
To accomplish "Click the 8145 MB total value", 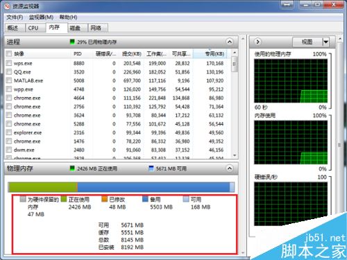I will (x=132, y=240).
